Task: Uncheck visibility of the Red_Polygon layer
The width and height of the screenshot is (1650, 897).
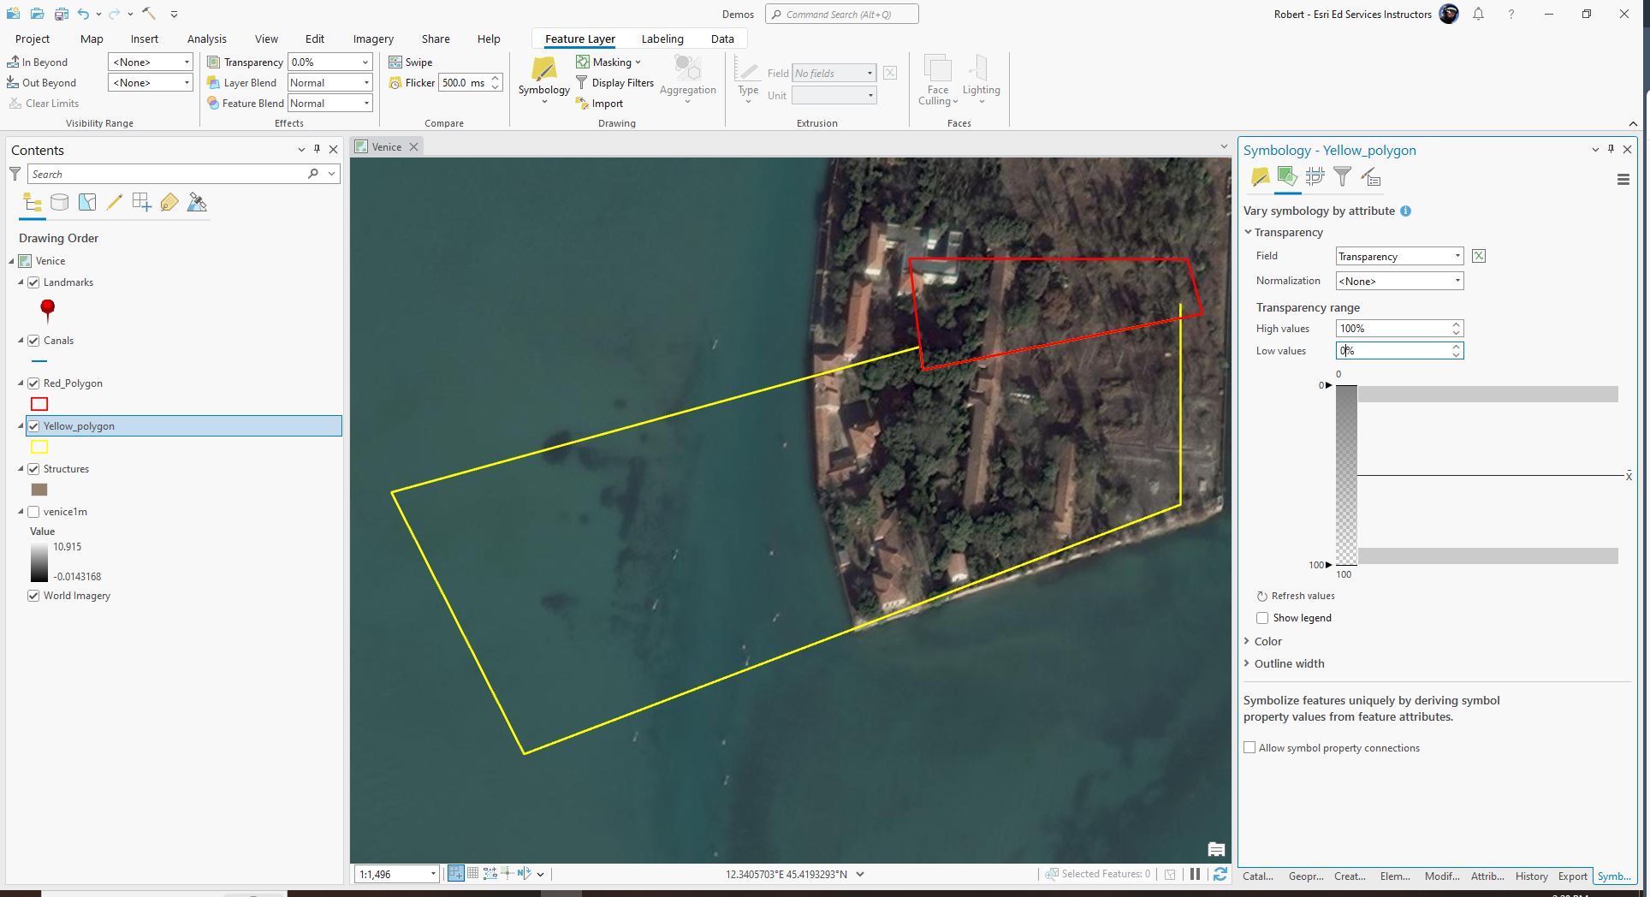Action: point(33,383)
